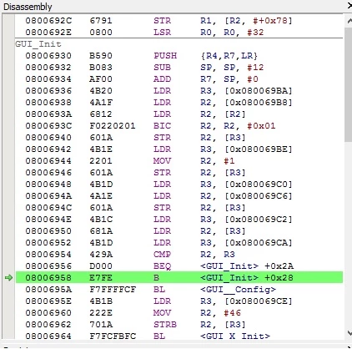The width and height of the screenshot is (352, 349).
Task: Select the MOV R2, #46 instruction
Action: [x=179, y=313]
